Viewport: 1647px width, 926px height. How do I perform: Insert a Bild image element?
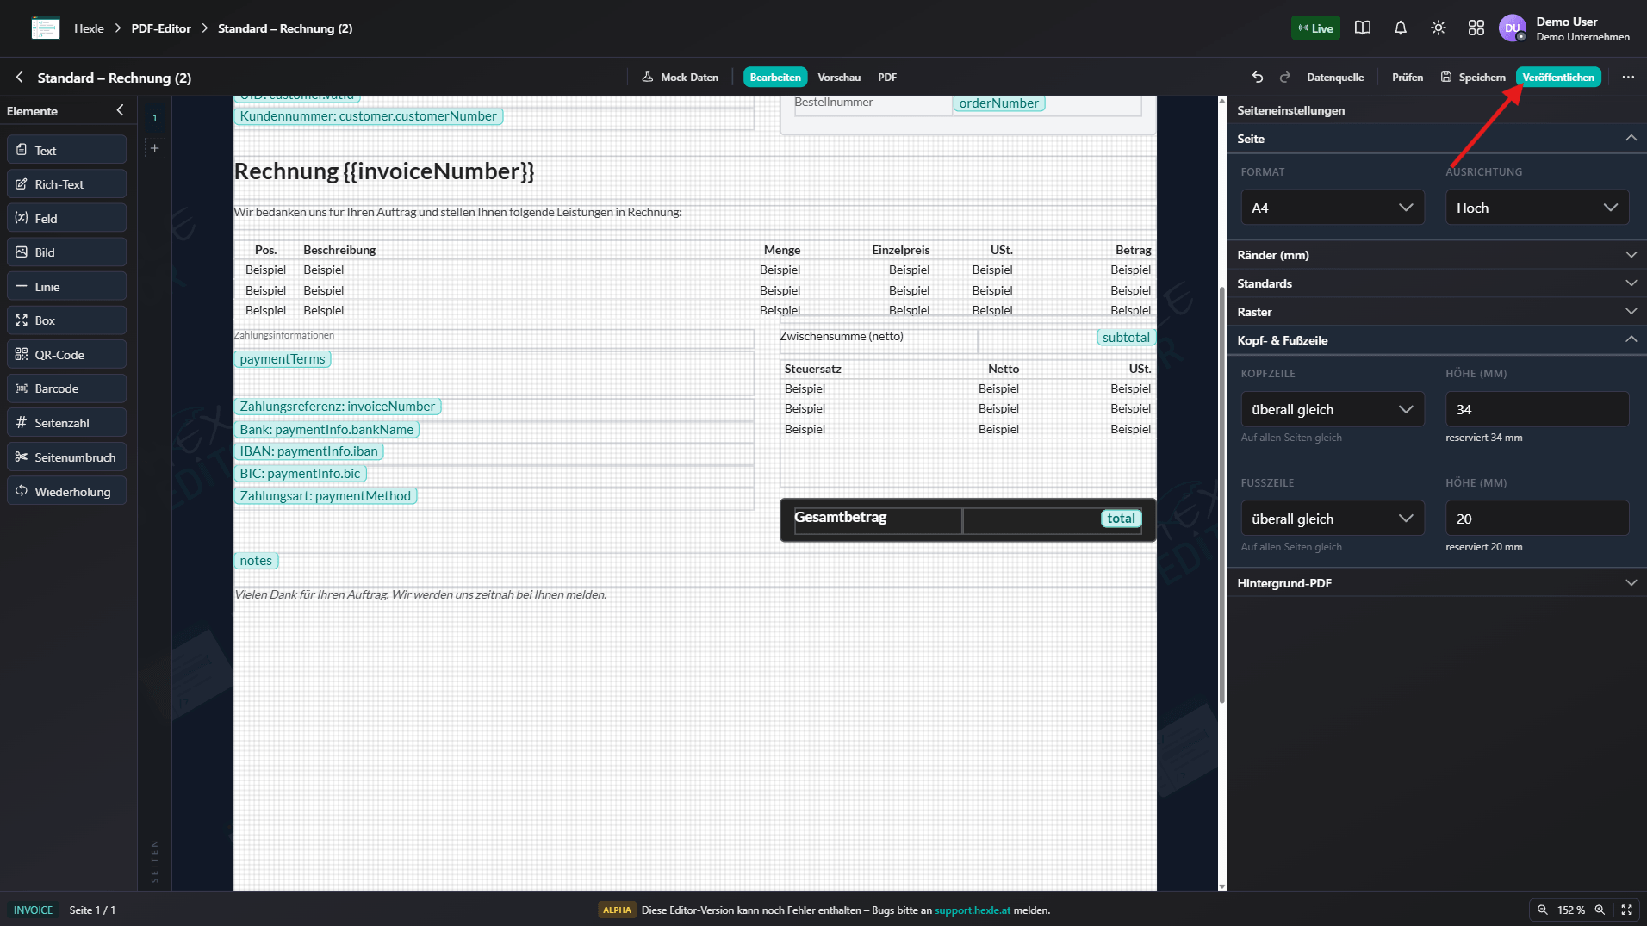tap(66, 252)
